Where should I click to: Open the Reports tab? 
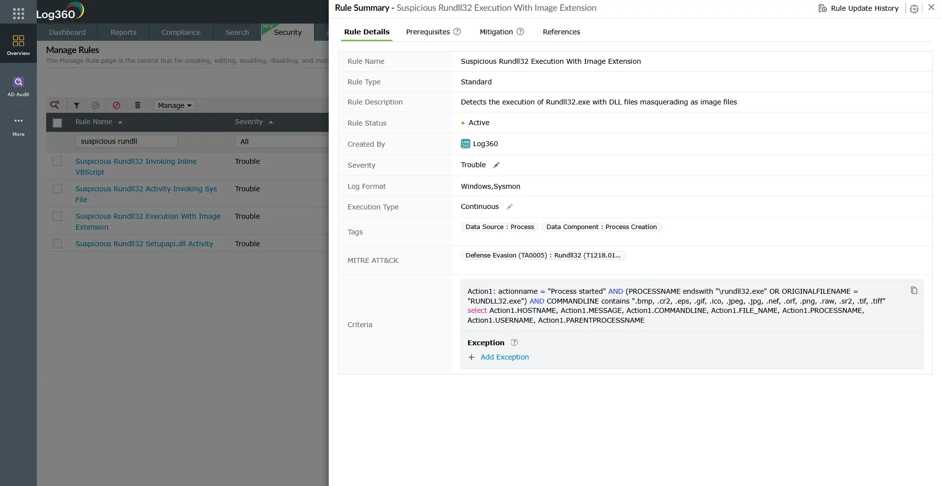point(123,32)
